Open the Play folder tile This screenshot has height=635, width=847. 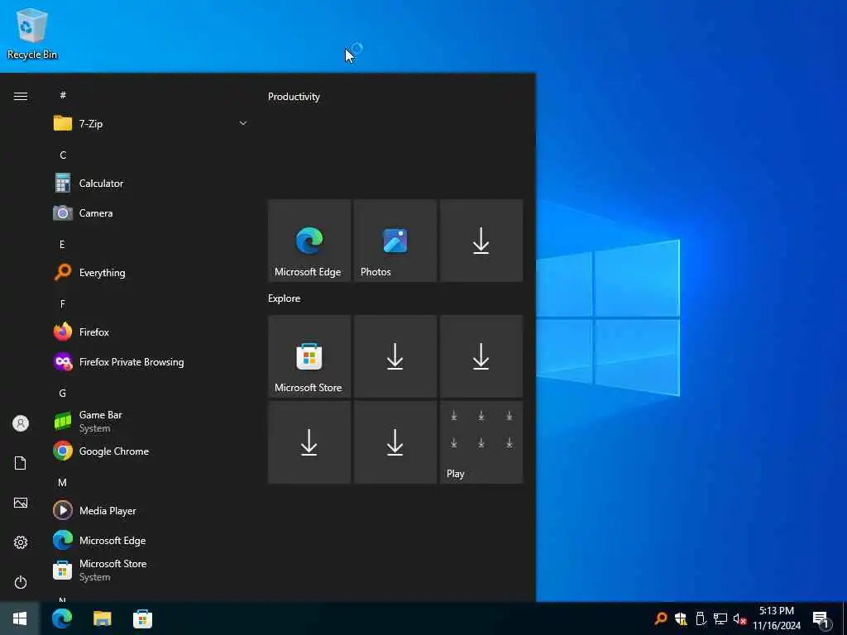(481, 442)
